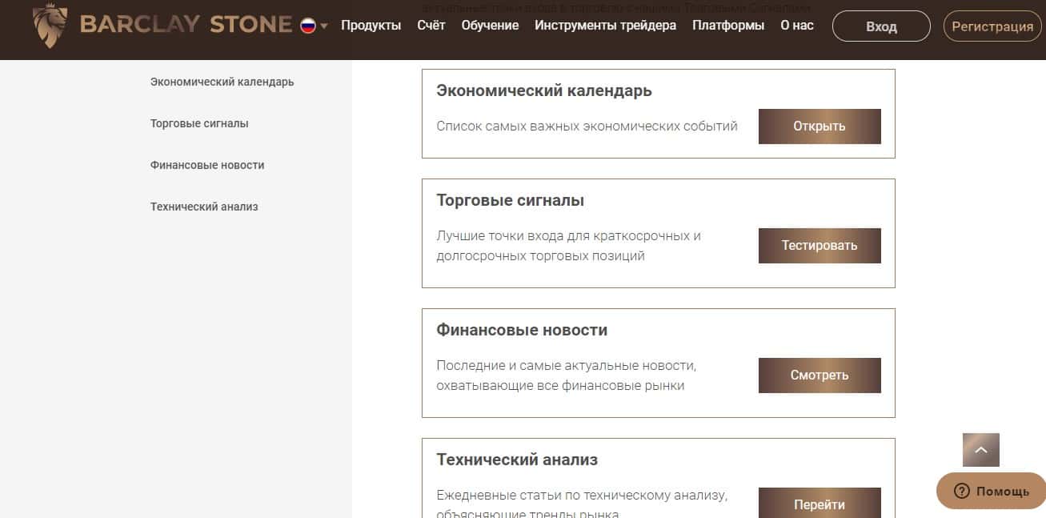Click text 'Список самых важных экономических событий'

(x=587, y=126)
